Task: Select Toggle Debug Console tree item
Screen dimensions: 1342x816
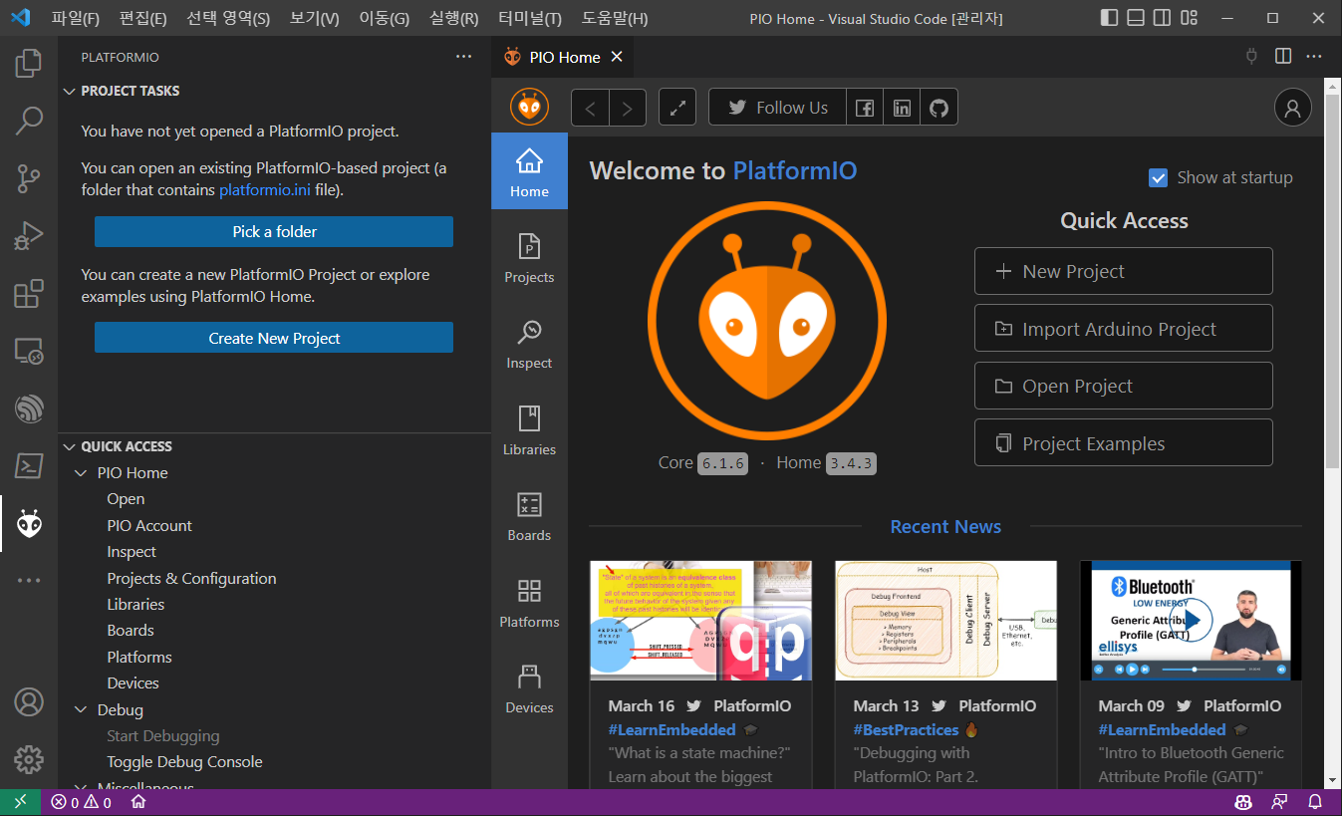Action: click(x=184, y=761)
